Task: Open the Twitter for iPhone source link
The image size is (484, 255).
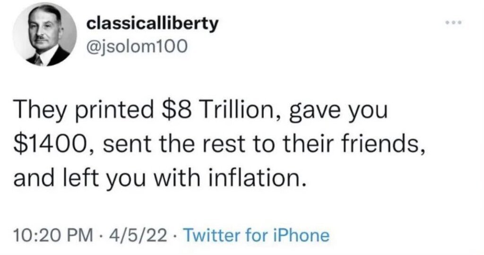Action: tap(255, 235)
